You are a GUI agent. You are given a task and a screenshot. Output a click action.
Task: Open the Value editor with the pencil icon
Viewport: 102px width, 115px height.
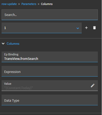click(x=93, y=85)
